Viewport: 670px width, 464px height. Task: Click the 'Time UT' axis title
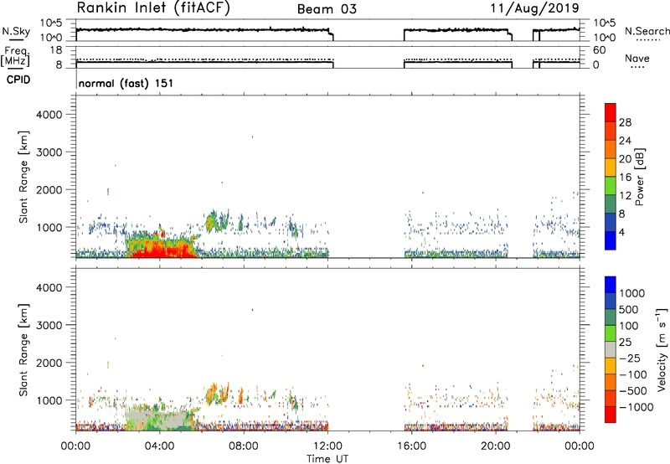(327, 459)
